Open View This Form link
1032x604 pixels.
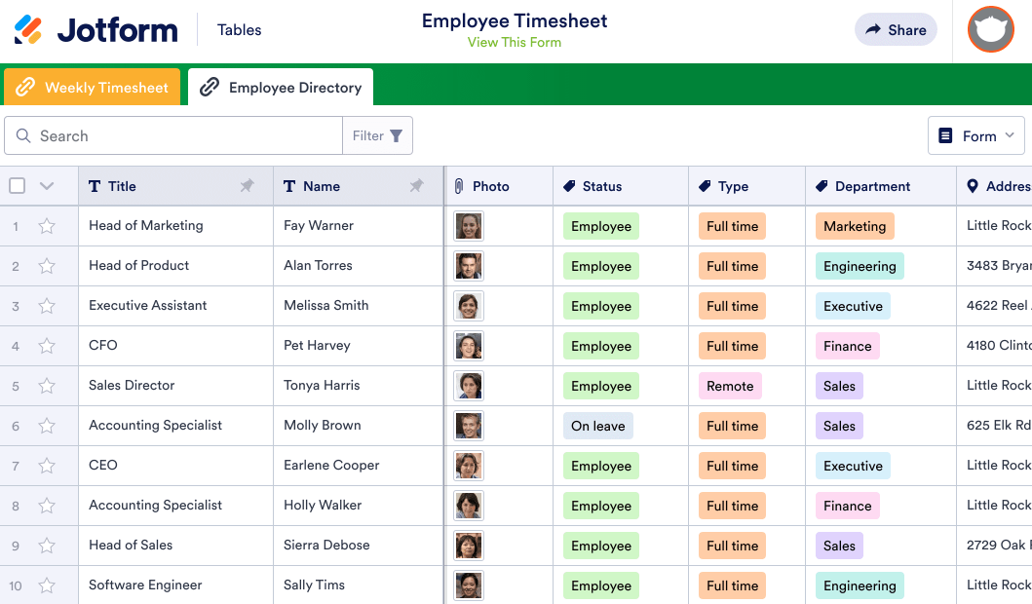click(515, 42)
